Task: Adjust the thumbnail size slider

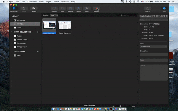Action: (x=120, y=106)
